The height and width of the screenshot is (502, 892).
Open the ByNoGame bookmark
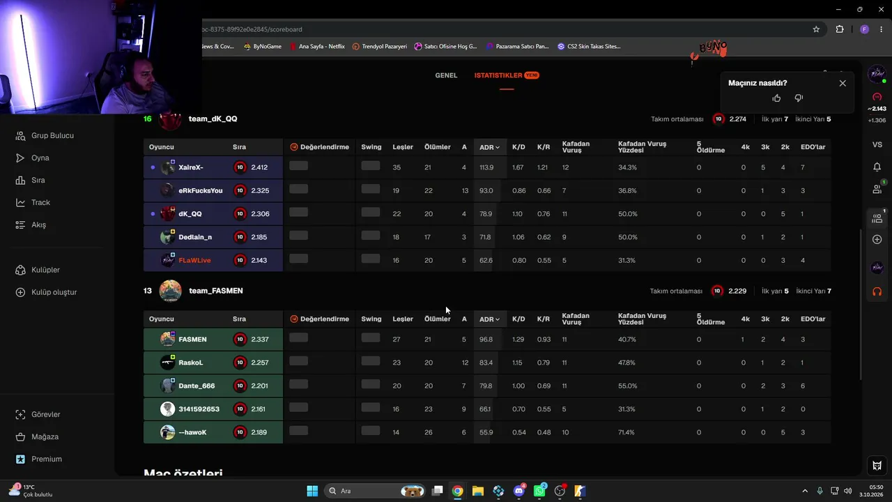(263, 47)
